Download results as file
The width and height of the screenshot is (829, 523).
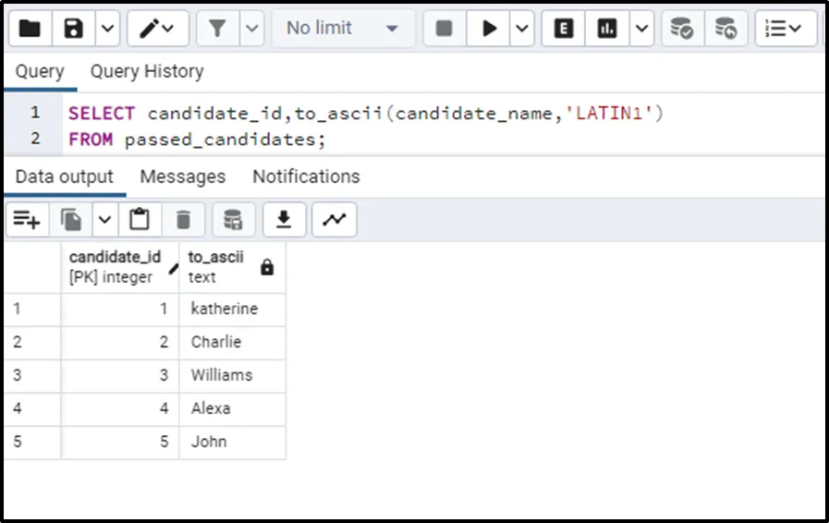pyautogui.click(x=285, y=219)
